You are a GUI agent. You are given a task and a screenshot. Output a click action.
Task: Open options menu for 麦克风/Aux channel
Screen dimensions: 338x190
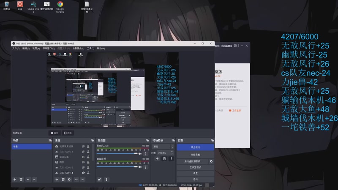point(145,154)
